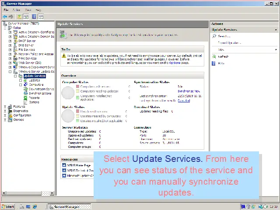Click the Search icon in Actions pane
Screen dimensions: 280x210
214,36
